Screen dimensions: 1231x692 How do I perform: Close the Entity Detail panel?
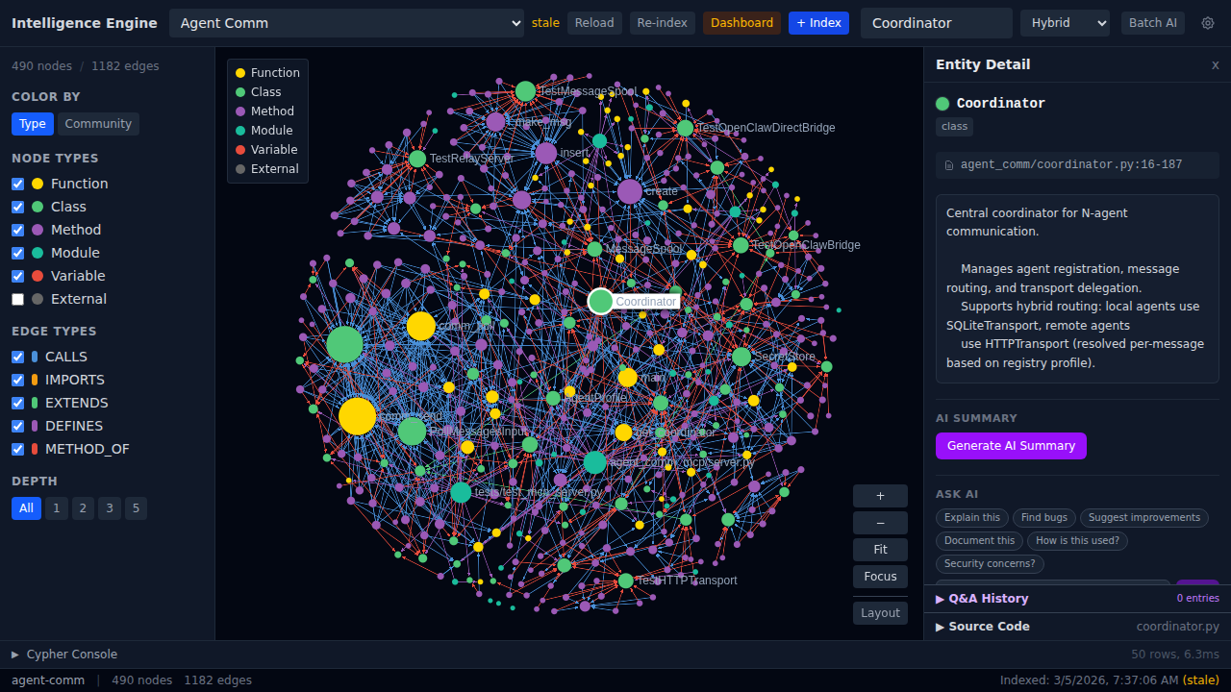coord(1215,65)
